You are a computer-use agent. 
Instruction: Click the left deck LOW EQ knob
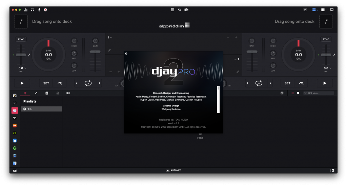pos(74,66)
